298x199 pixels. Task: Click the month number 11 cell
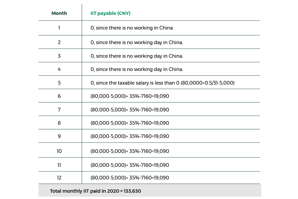(x=59, y=165)
